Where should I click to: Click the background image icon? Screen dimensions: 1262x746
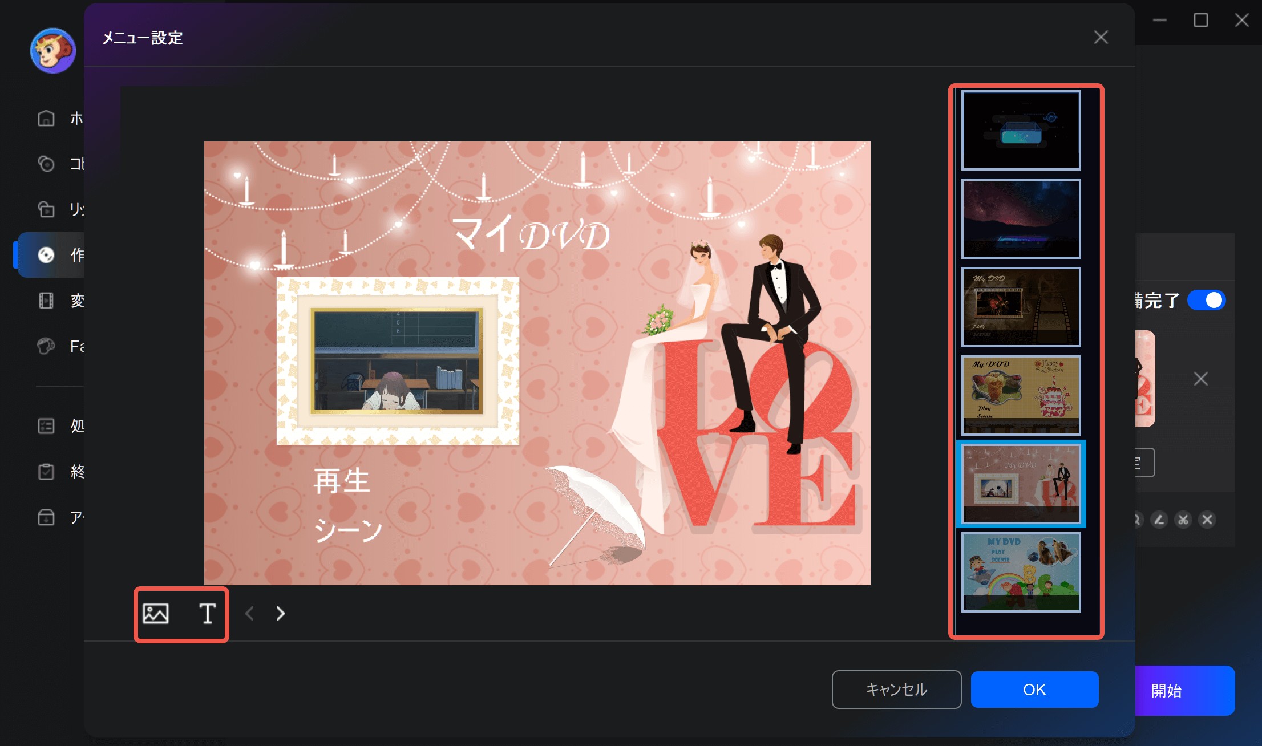155,614
